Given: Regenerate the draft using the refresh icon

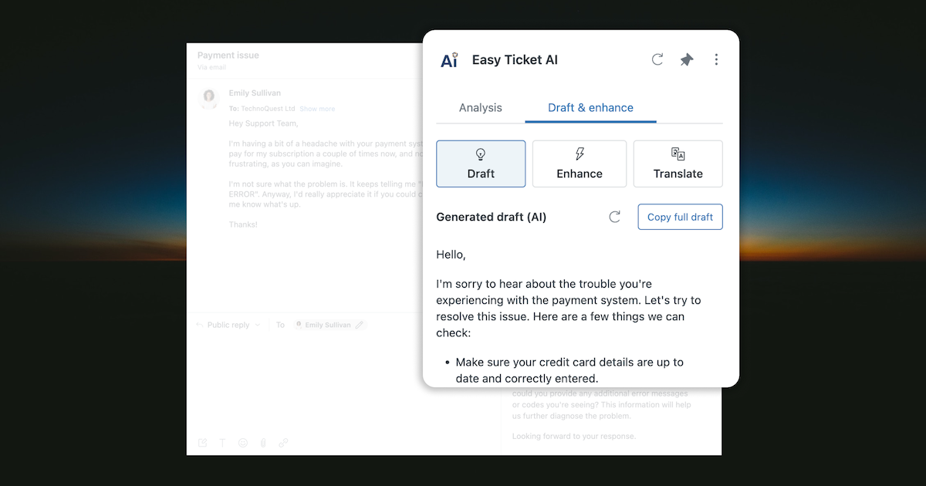Looking at the screenshot, I should 614,217.
